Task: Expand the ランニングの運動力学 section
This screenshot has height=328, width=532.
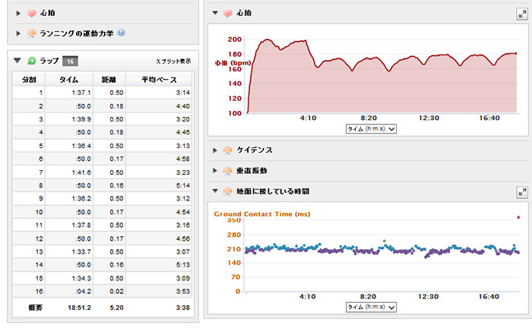Action: pyautogui.click(x=18, y=33)
